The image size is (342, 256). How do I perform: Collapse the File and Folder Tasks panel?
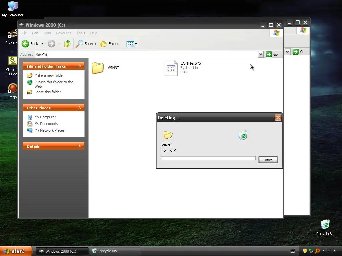[79, 66]
